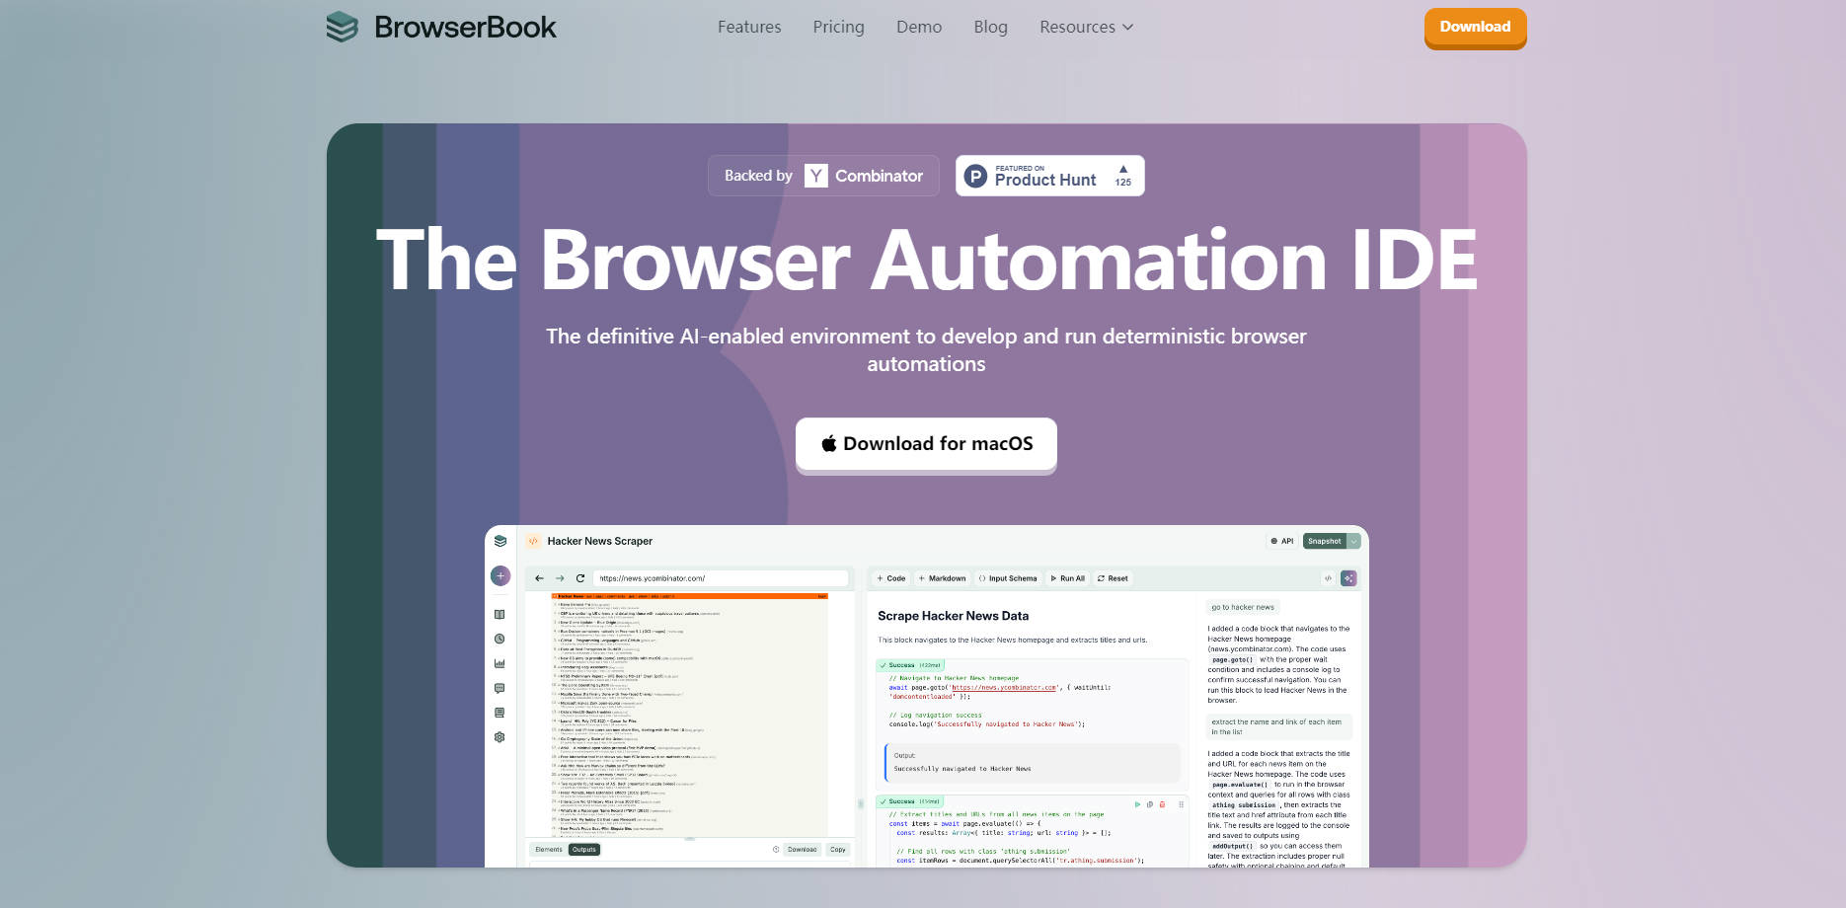Switch to the Outputs tab
This screenshot has width=1846, height=908.
point(583,849)
